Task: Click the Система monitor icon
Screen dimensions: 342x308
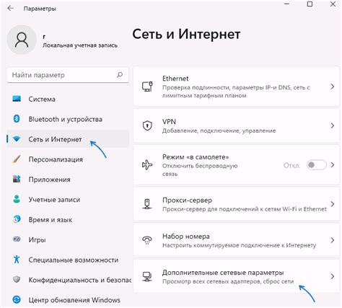Action: click(x=17, y=99)
